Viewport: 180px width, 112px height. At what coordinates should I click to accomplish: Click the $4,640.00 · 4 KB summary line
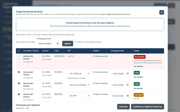coord(22,108)
